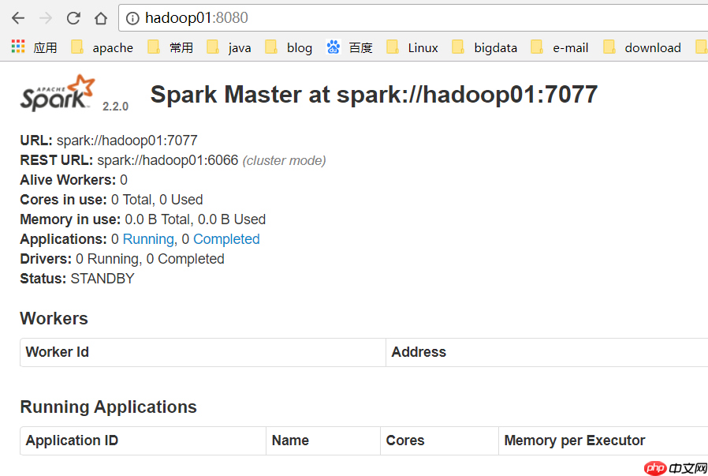Click the Baidu favicon on bookmarks bar
Image resolution: width=708 pixels, height=476 pixels.
(x=334, y=47)
